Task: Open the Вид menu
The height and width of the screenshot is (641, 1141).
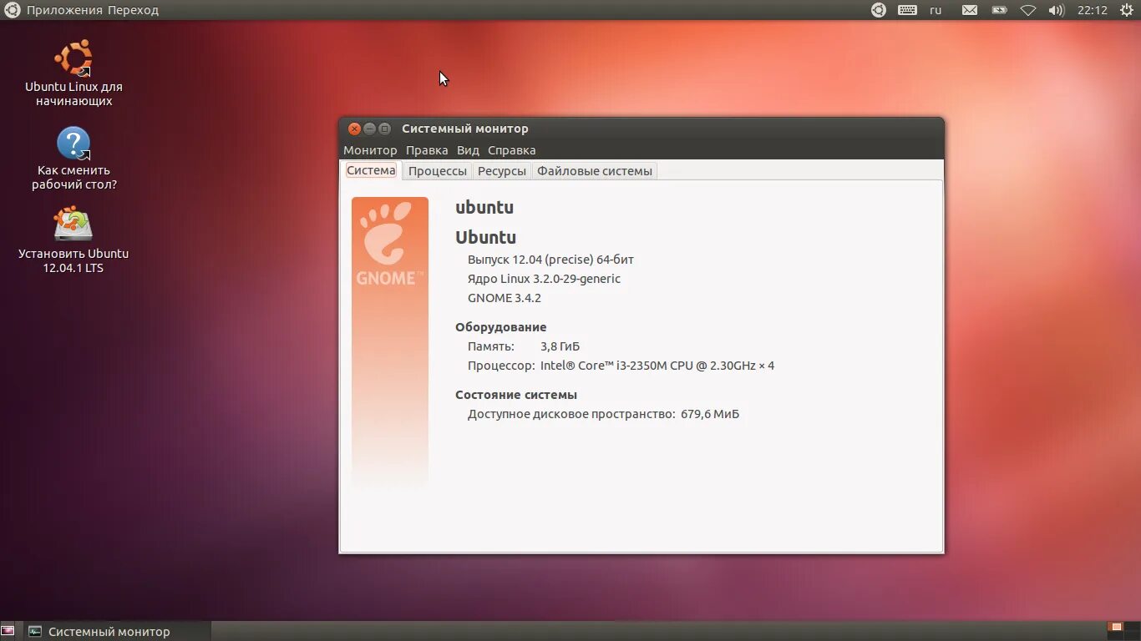Action: point(468,150)
